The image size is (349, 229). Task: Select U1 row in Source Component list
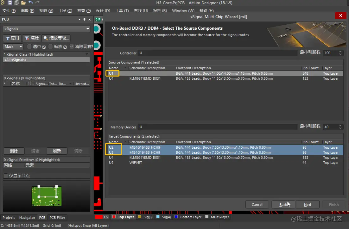[x=226, y=73]
